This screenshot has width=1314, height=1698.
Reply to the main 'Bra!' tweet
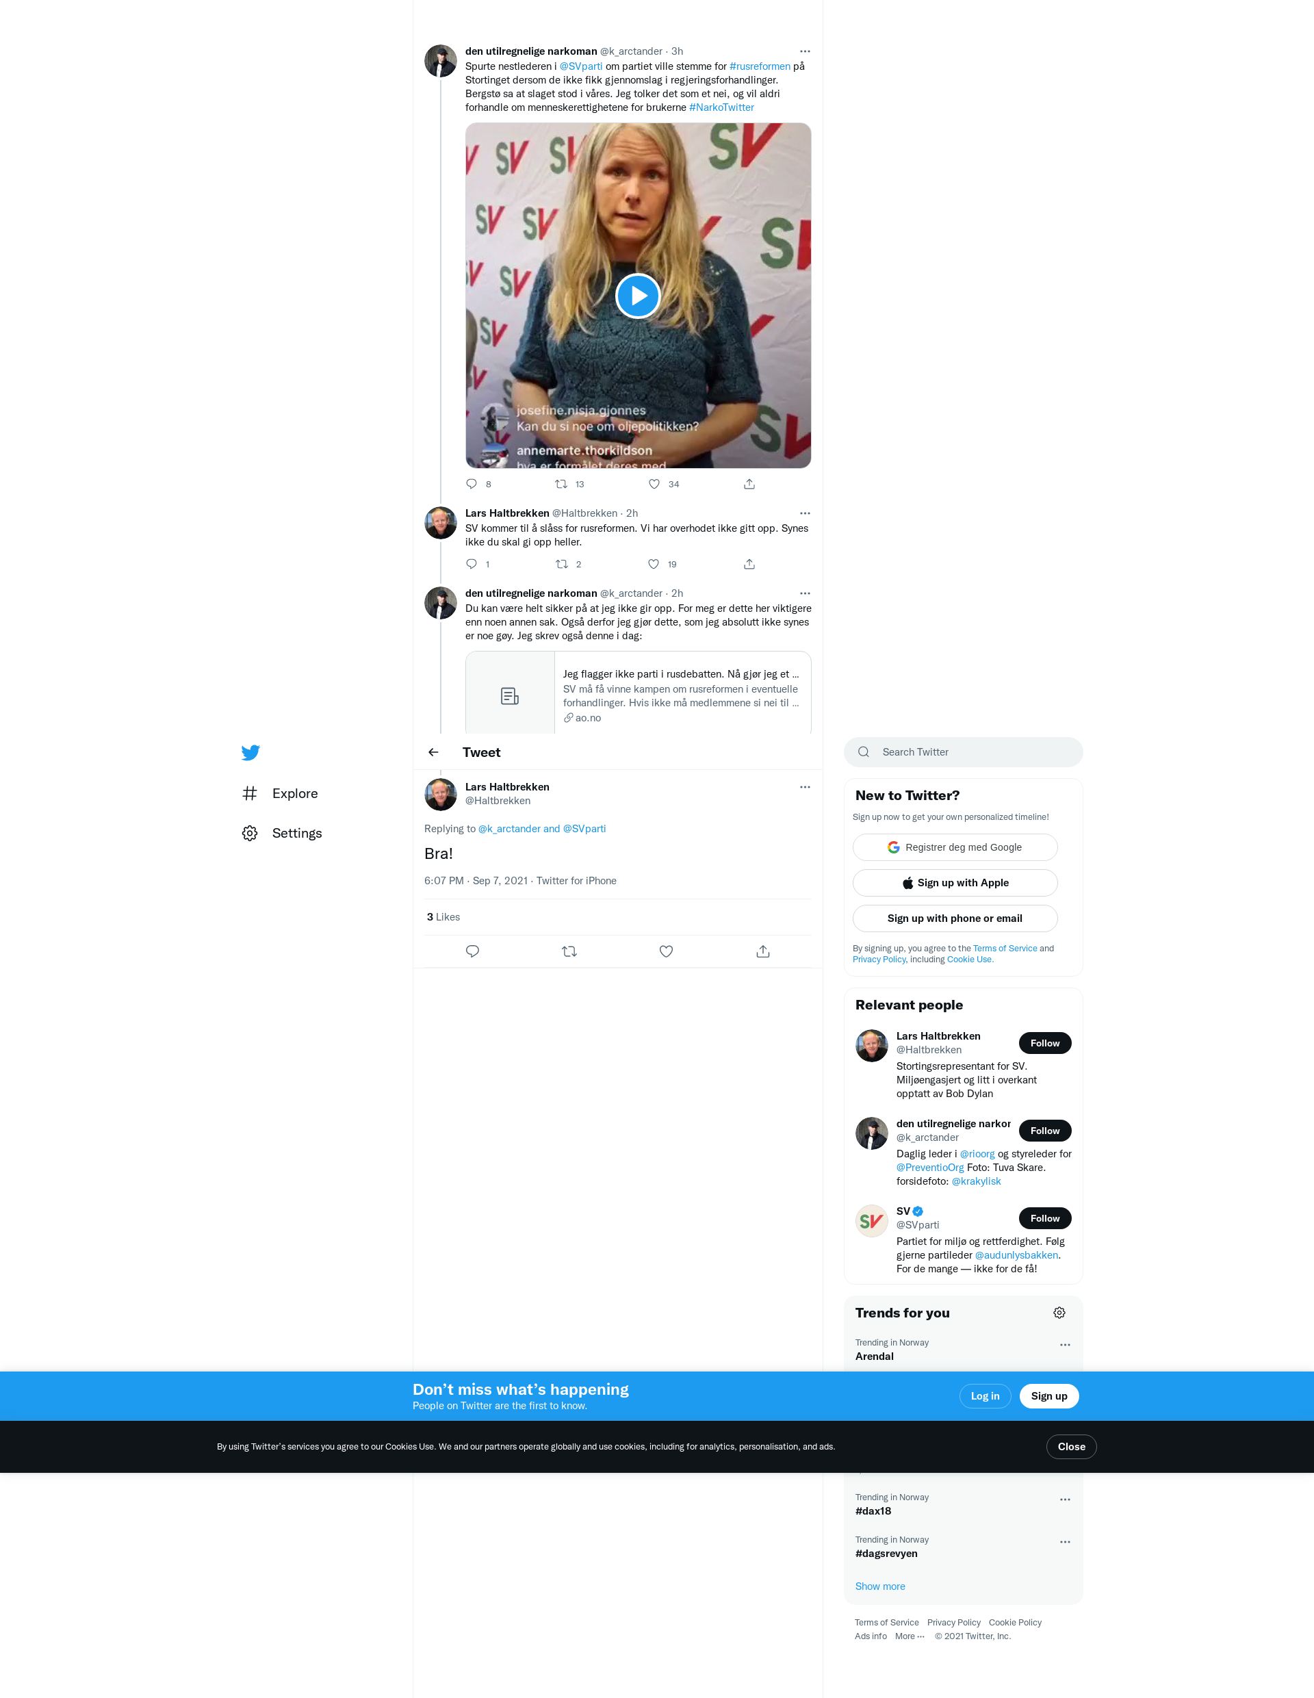(472, 951)
